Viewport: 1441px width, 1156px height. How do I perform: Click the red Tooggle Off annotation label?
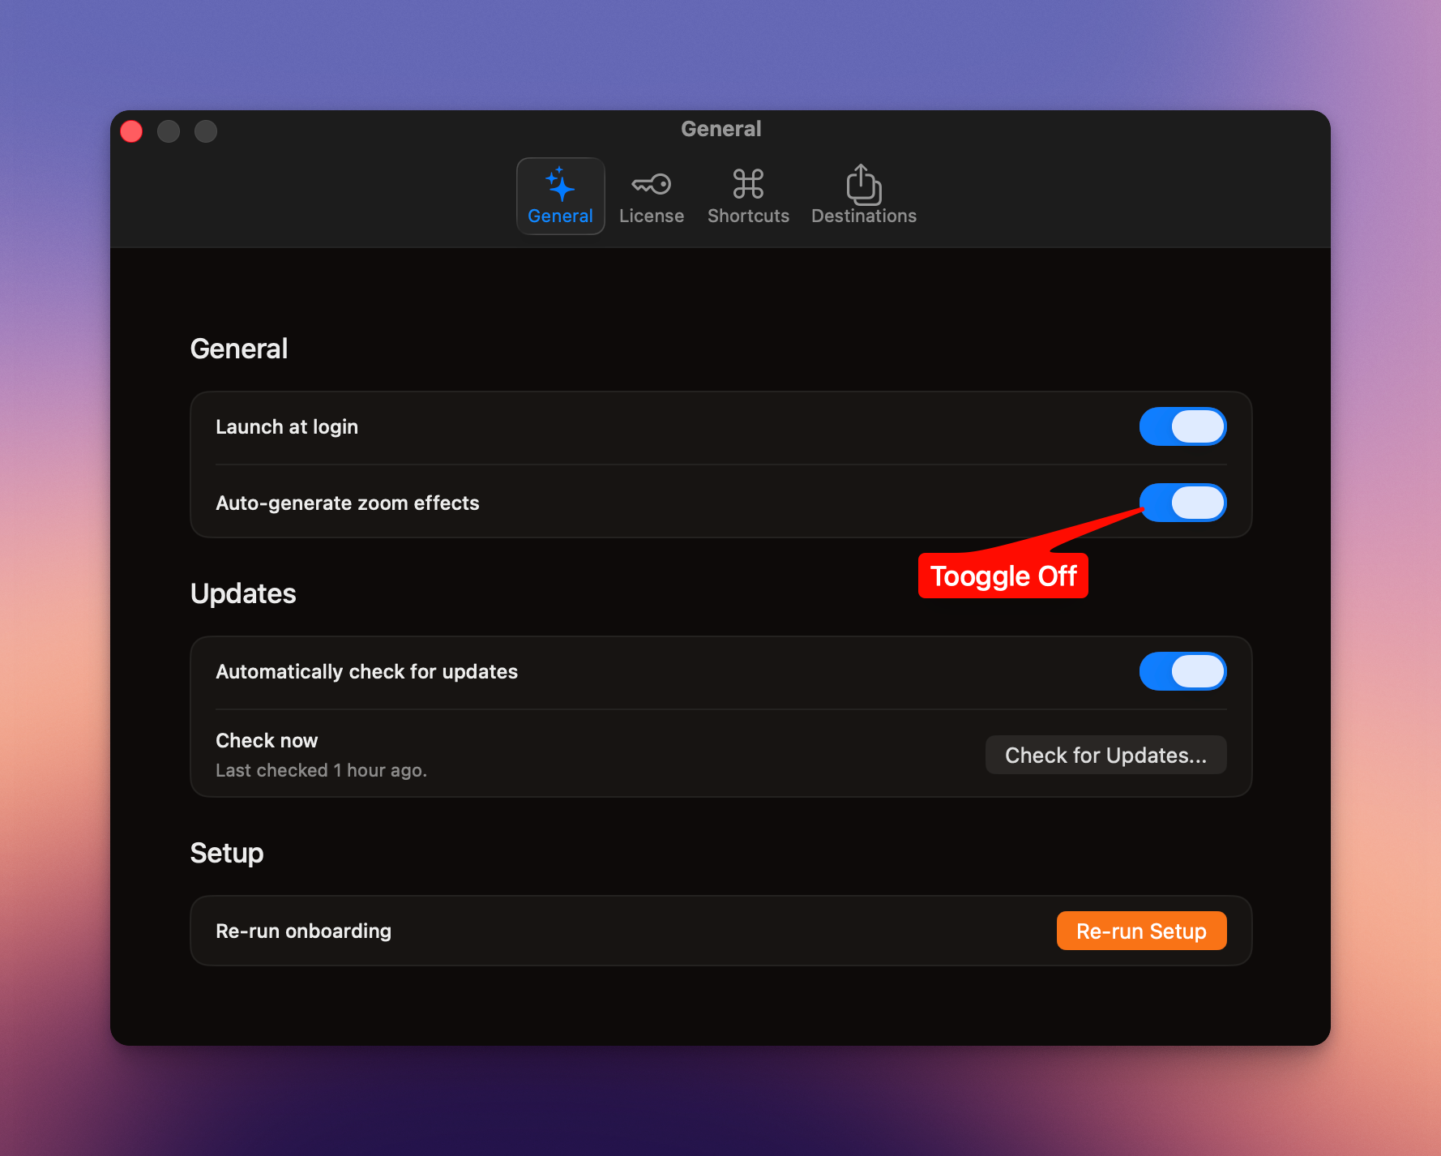pos(1003,576)
